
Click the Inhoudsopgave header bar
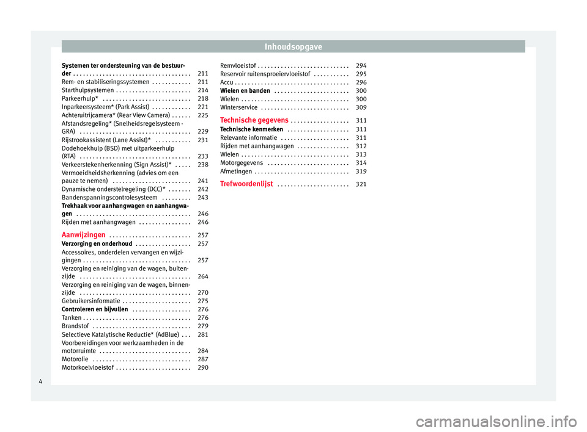point(293,46)
